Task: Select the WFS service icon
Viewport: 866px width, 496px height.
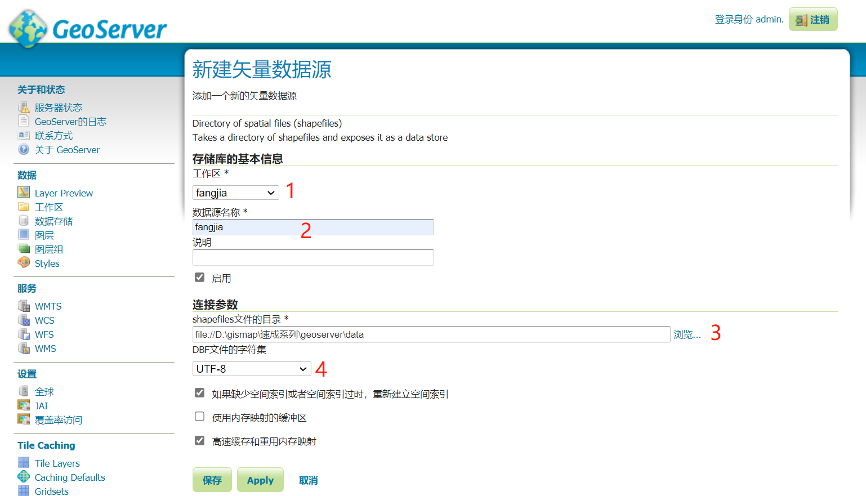Action: click(23, 334)
